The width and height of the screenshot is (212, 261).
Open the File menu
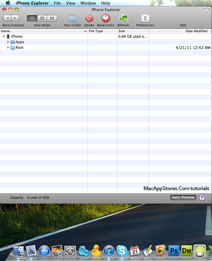tap(57, 3)
